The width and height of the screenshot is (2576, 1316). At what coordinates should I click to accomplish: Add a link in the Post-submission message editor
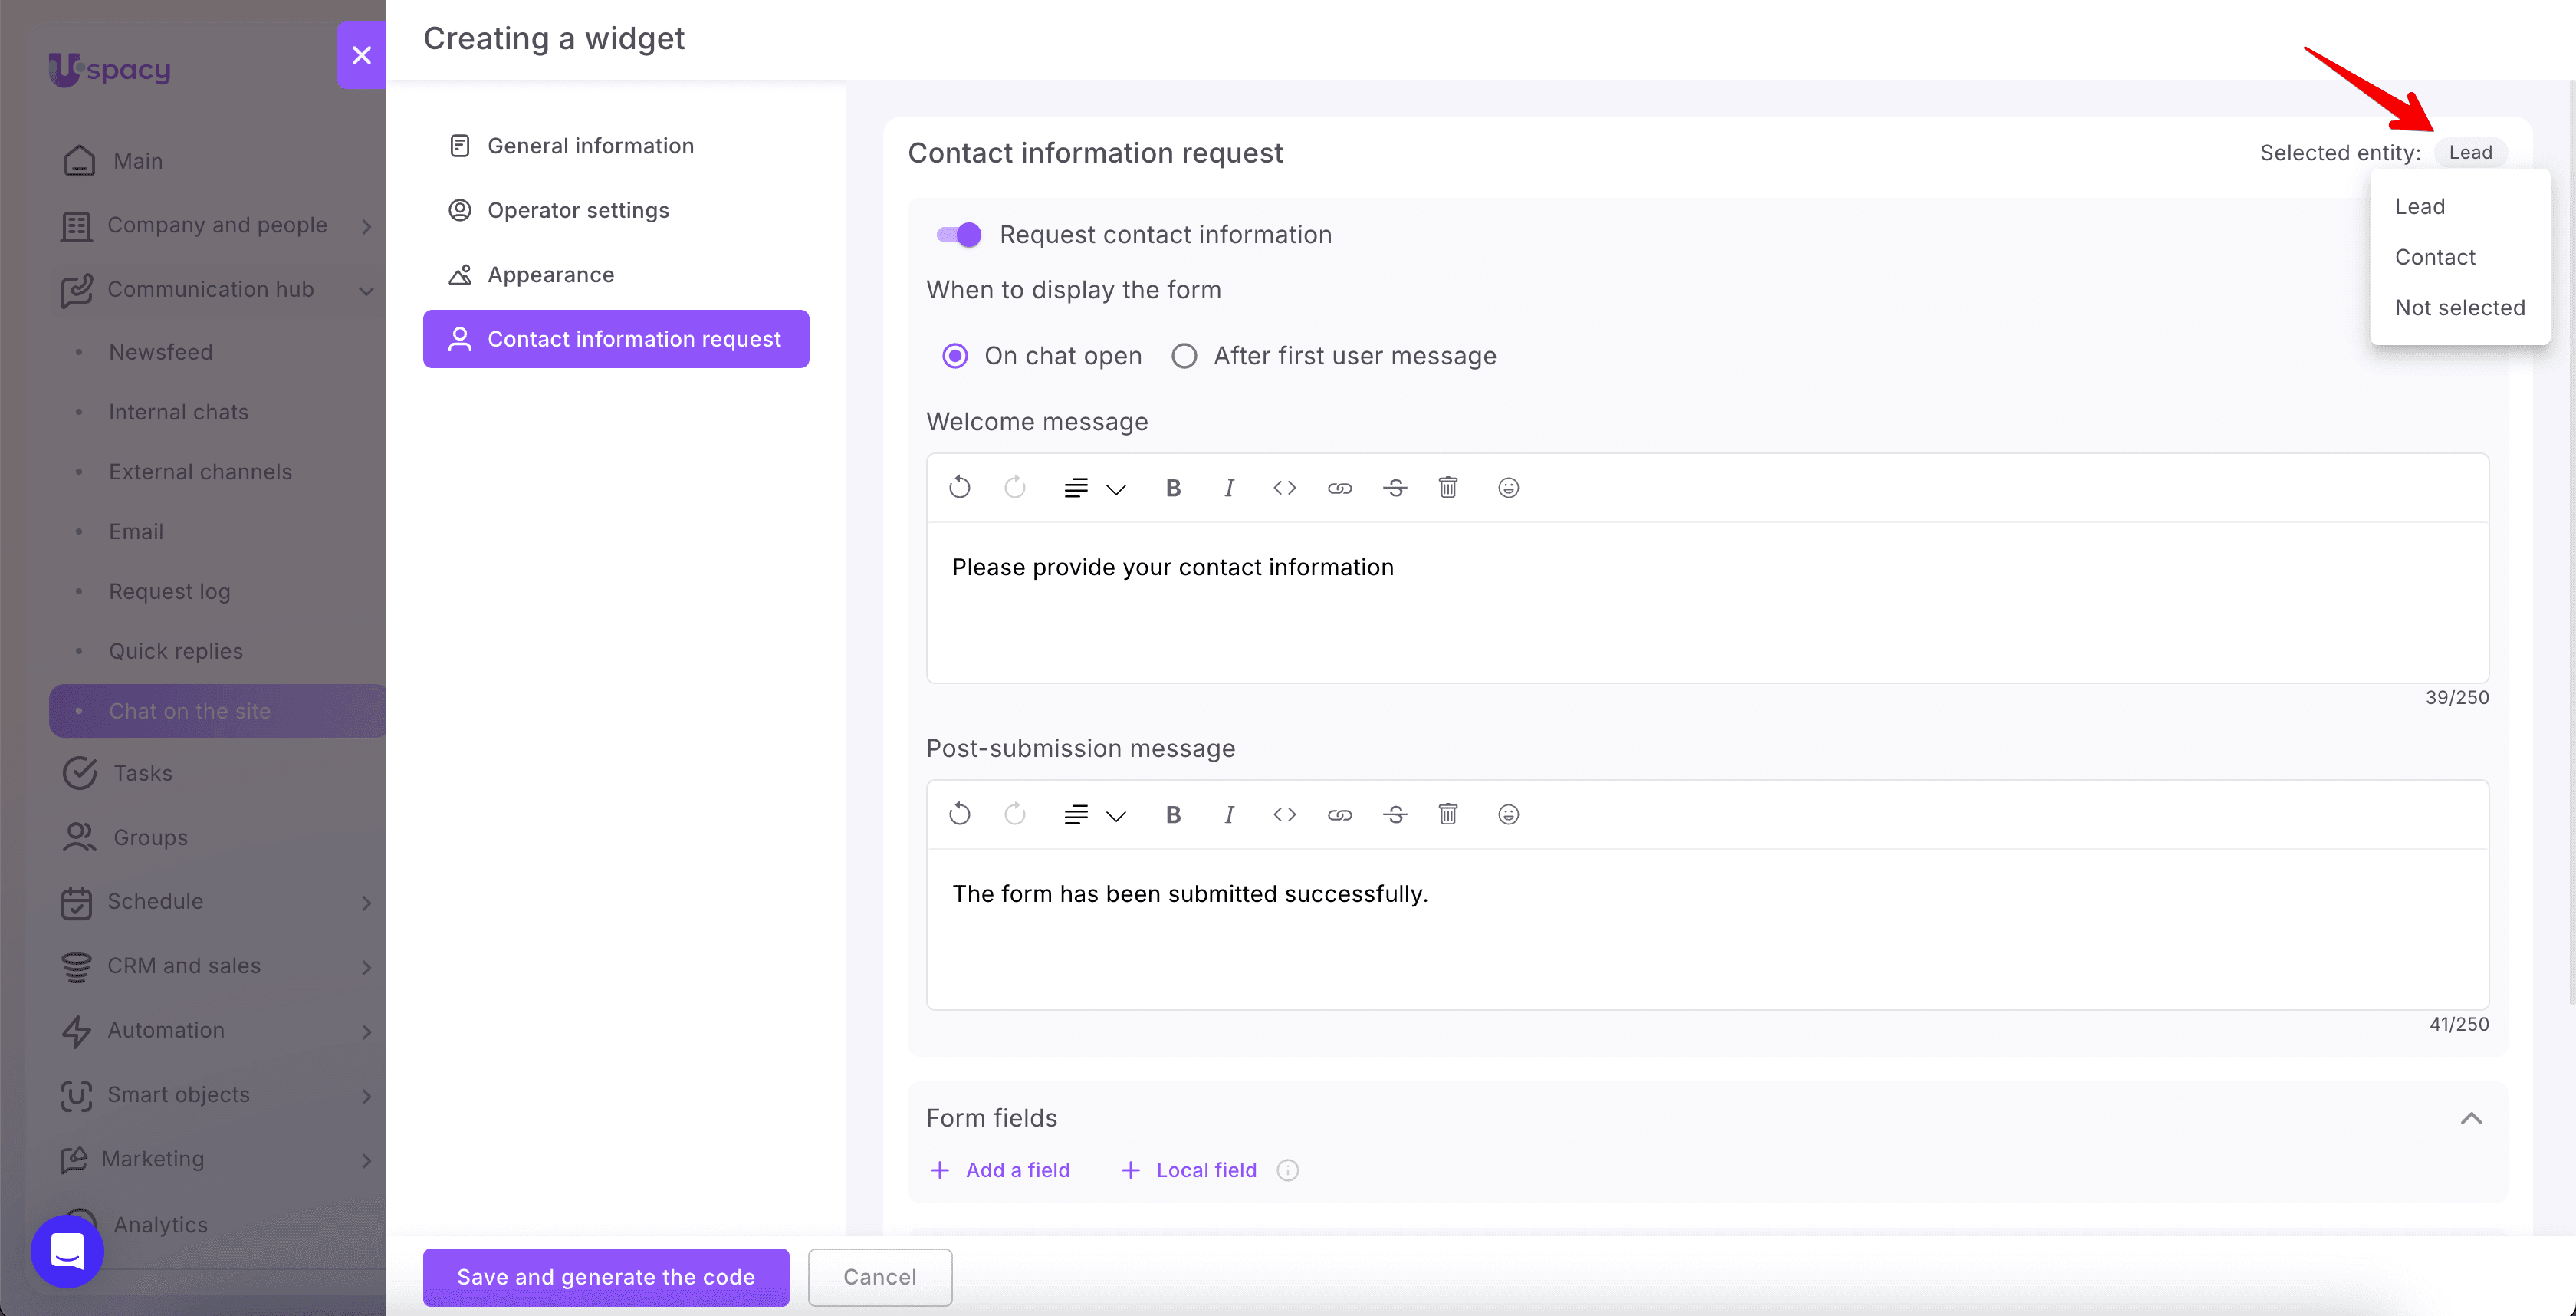coord(1340,815)
